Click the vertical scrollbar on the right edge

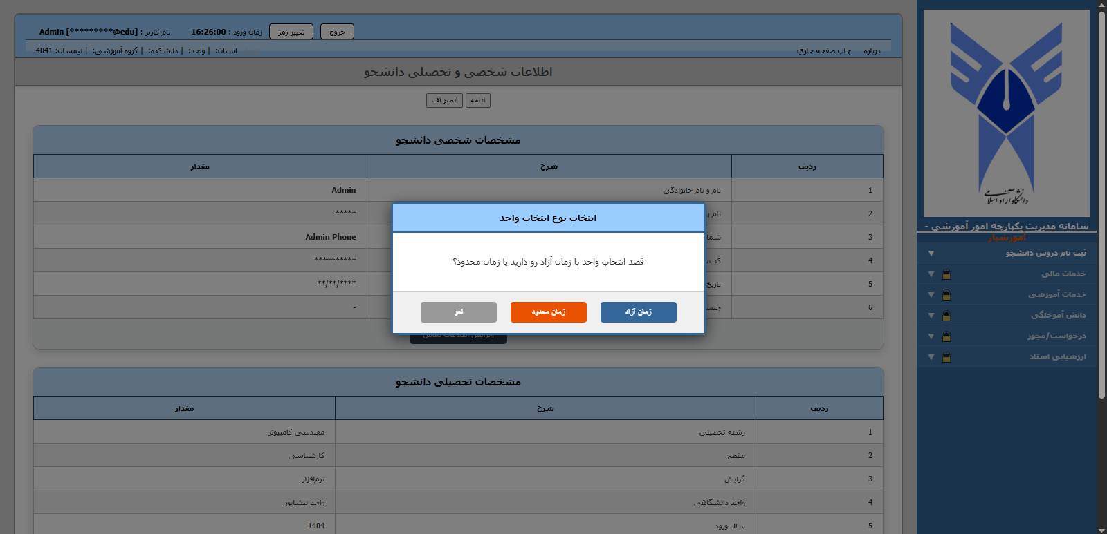[1101, 207]
